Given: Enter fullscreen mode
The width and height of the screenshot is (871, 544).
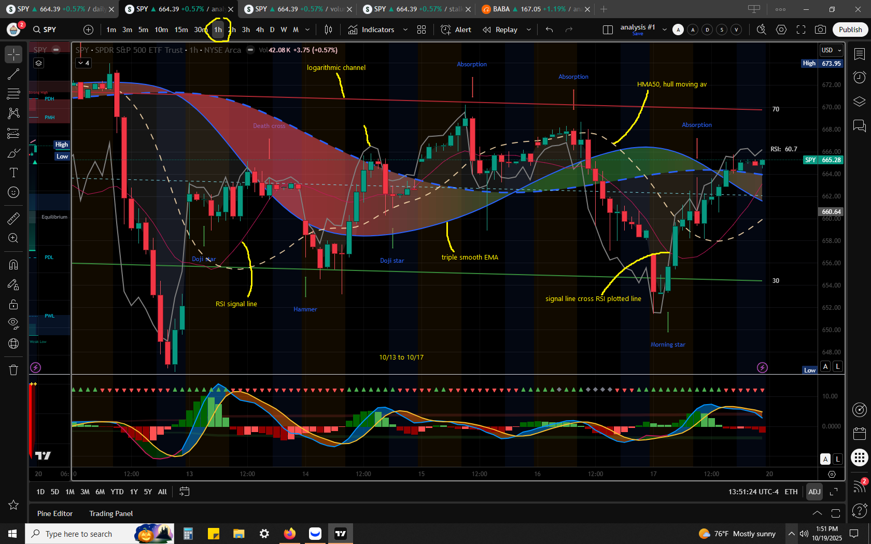Looking at the screenshot, I should pyautogui.click(x=801, y=30).
